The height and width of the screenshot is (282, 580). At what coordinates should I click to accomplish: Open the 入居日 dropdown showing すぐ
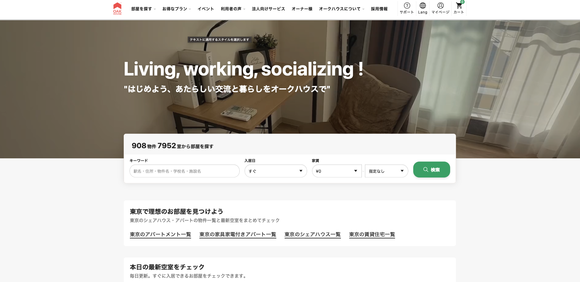(x=276, y=171)
